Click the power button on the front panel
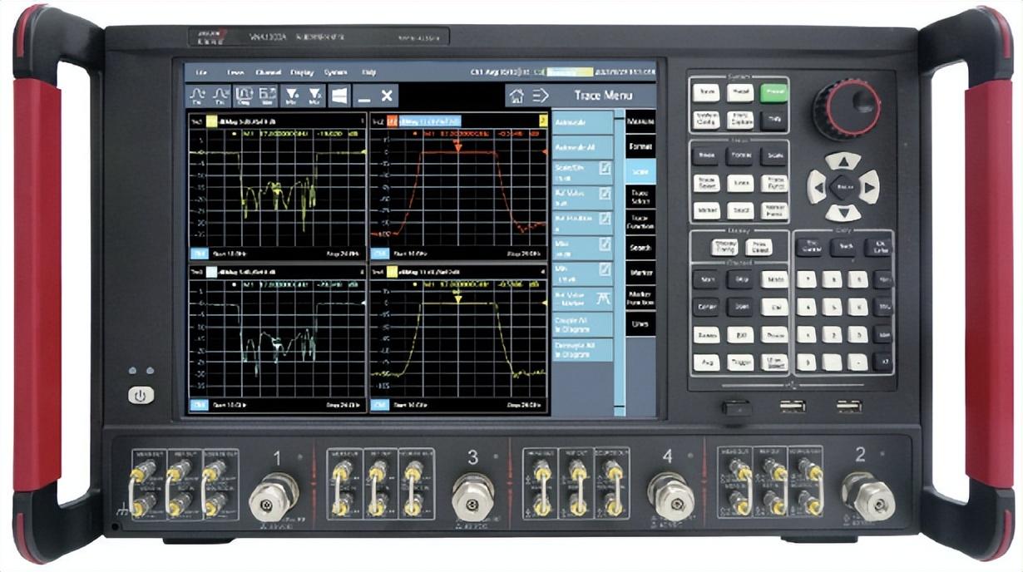The width and height of the screenshot is (1023, 572). (141, 395)
